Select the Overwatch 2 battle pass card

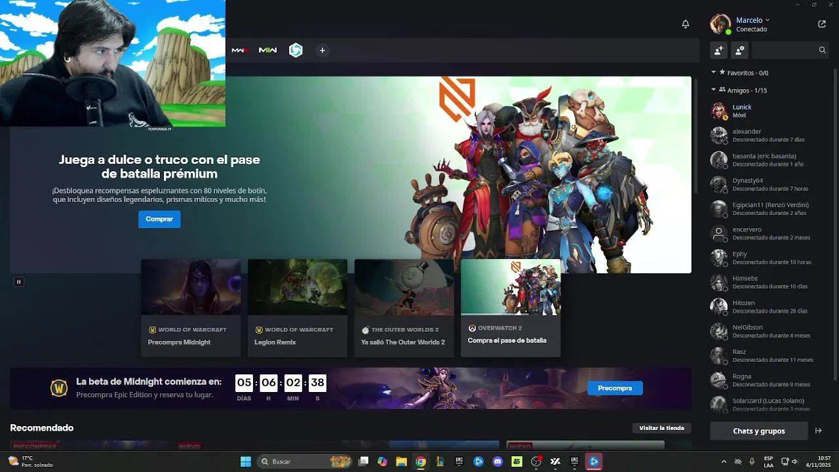coord(511,308)
